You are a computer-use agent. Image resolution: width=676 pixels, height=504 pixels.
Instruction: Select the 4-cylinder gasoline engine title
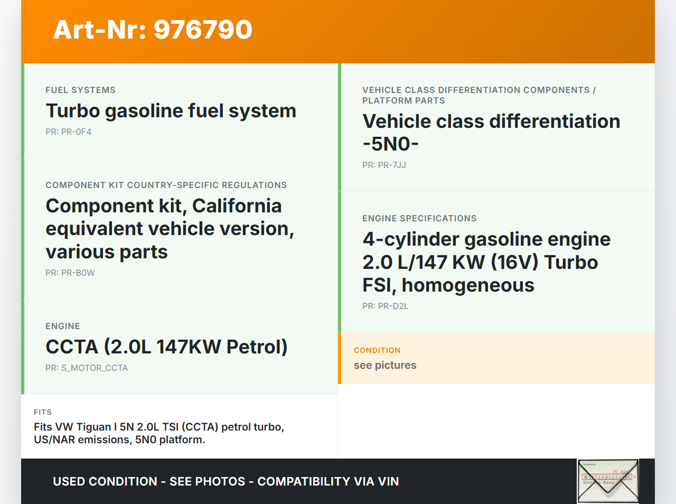click(x=486, y=262)
